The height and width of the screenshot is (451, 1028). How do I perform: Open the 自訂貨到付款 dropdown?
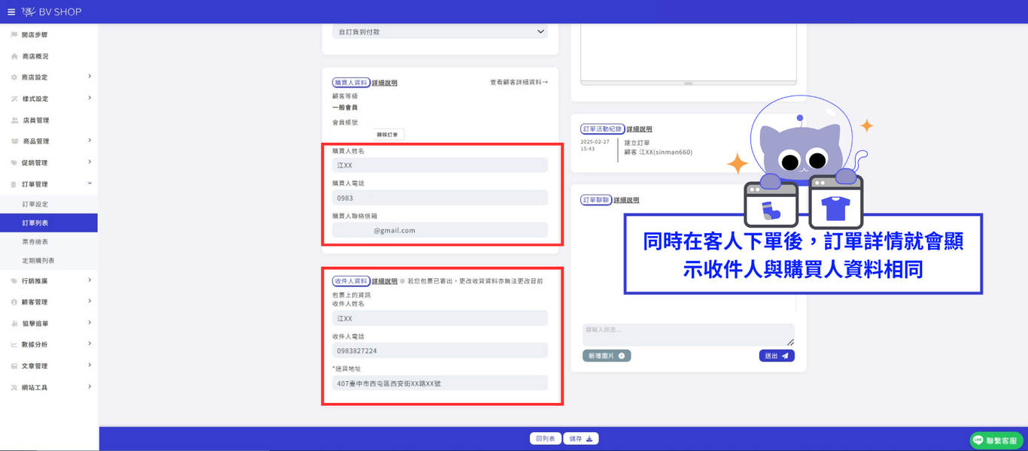439,32
